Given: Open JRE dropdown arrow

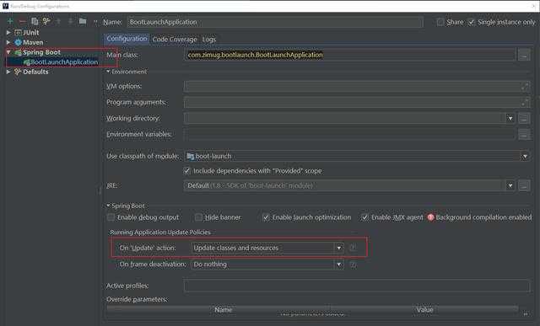Looking at the screenshot, I should click(510, 185).
